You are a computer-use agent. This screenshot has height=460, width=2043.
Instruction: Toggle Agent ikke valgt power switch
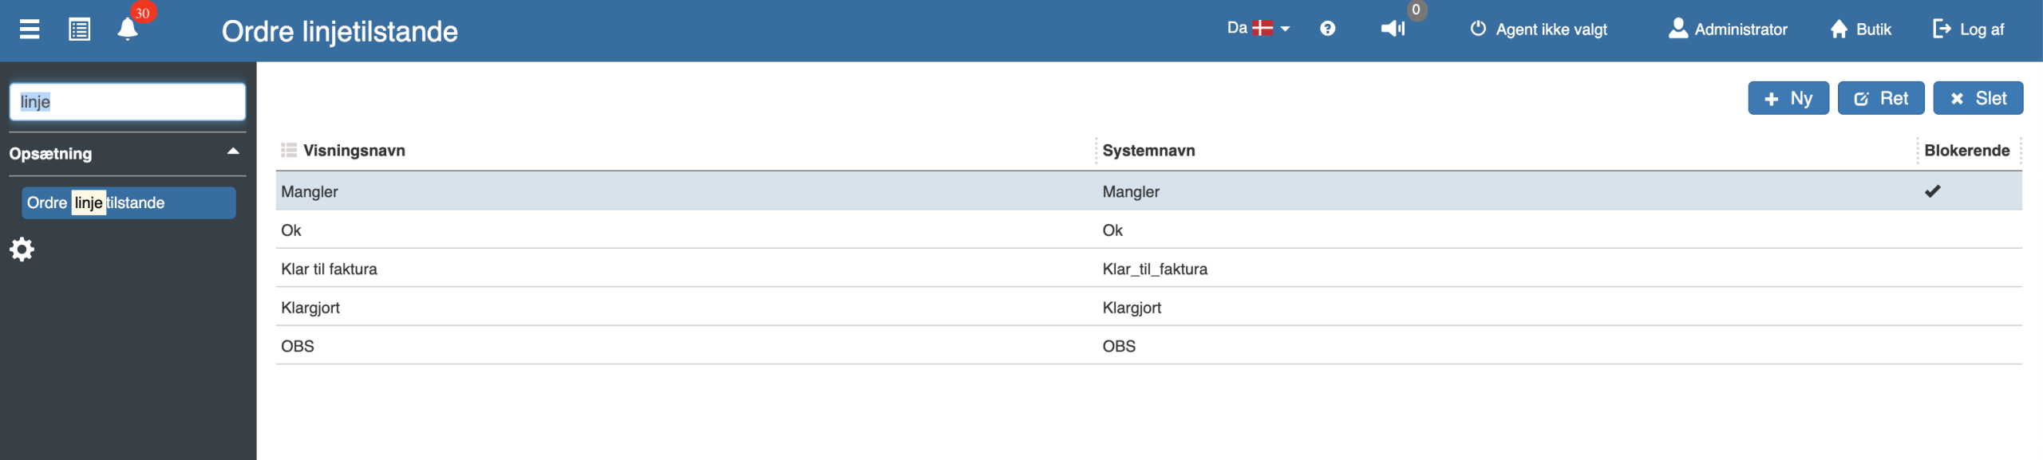tap(1478, 29)
